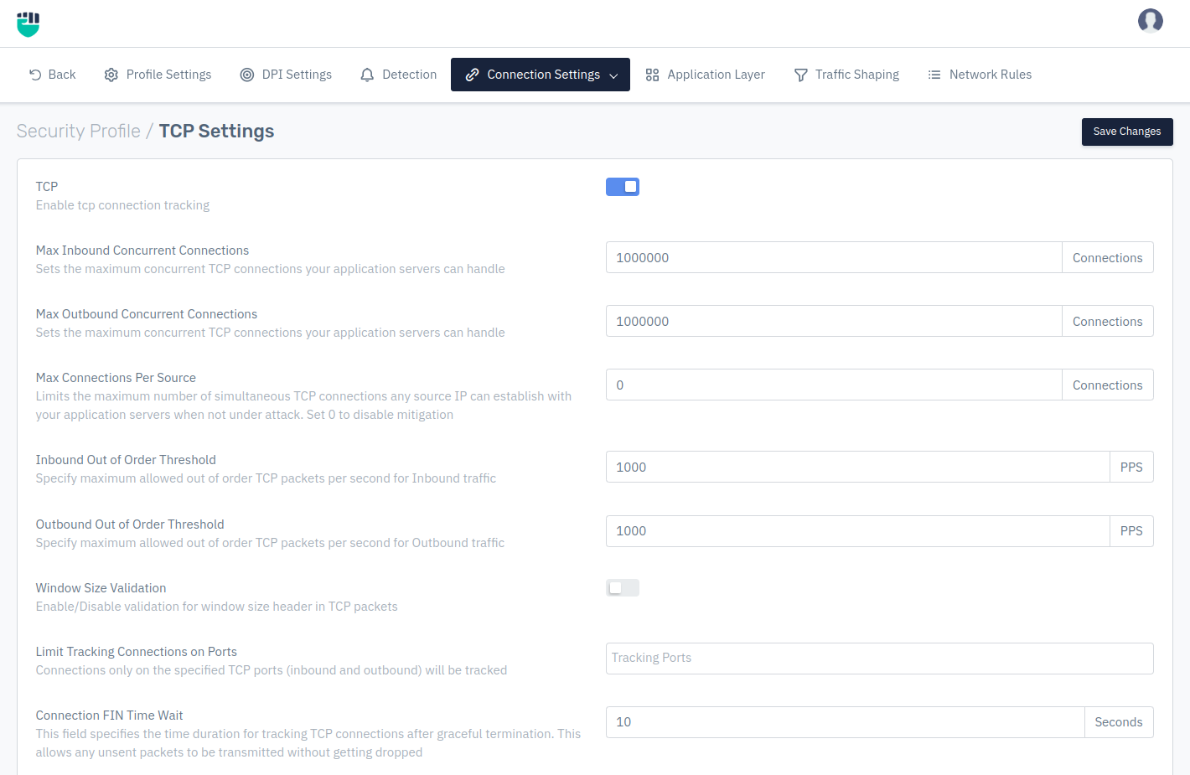Image resolution: width=1190 pixels, height=775 pixels.
Task: Click the Application Layer grid icon
Action: (x=652, y=75)
